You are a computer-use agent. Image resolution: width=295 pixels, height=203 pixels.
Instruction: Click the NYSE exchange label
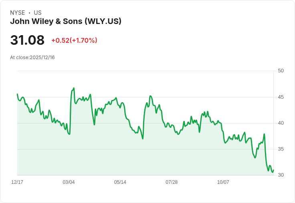(x=17, y=13)
